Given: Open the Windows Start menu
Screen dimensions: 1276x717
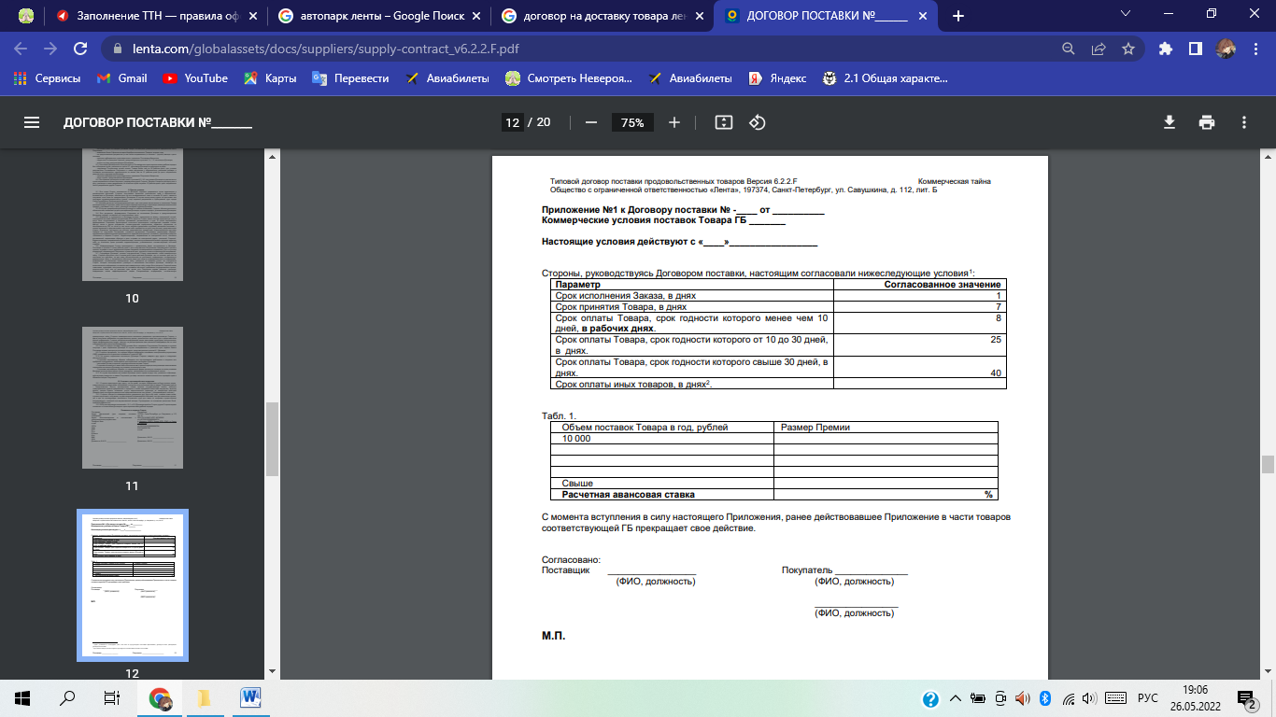Looking at the screenshot, I should (22, 698).
